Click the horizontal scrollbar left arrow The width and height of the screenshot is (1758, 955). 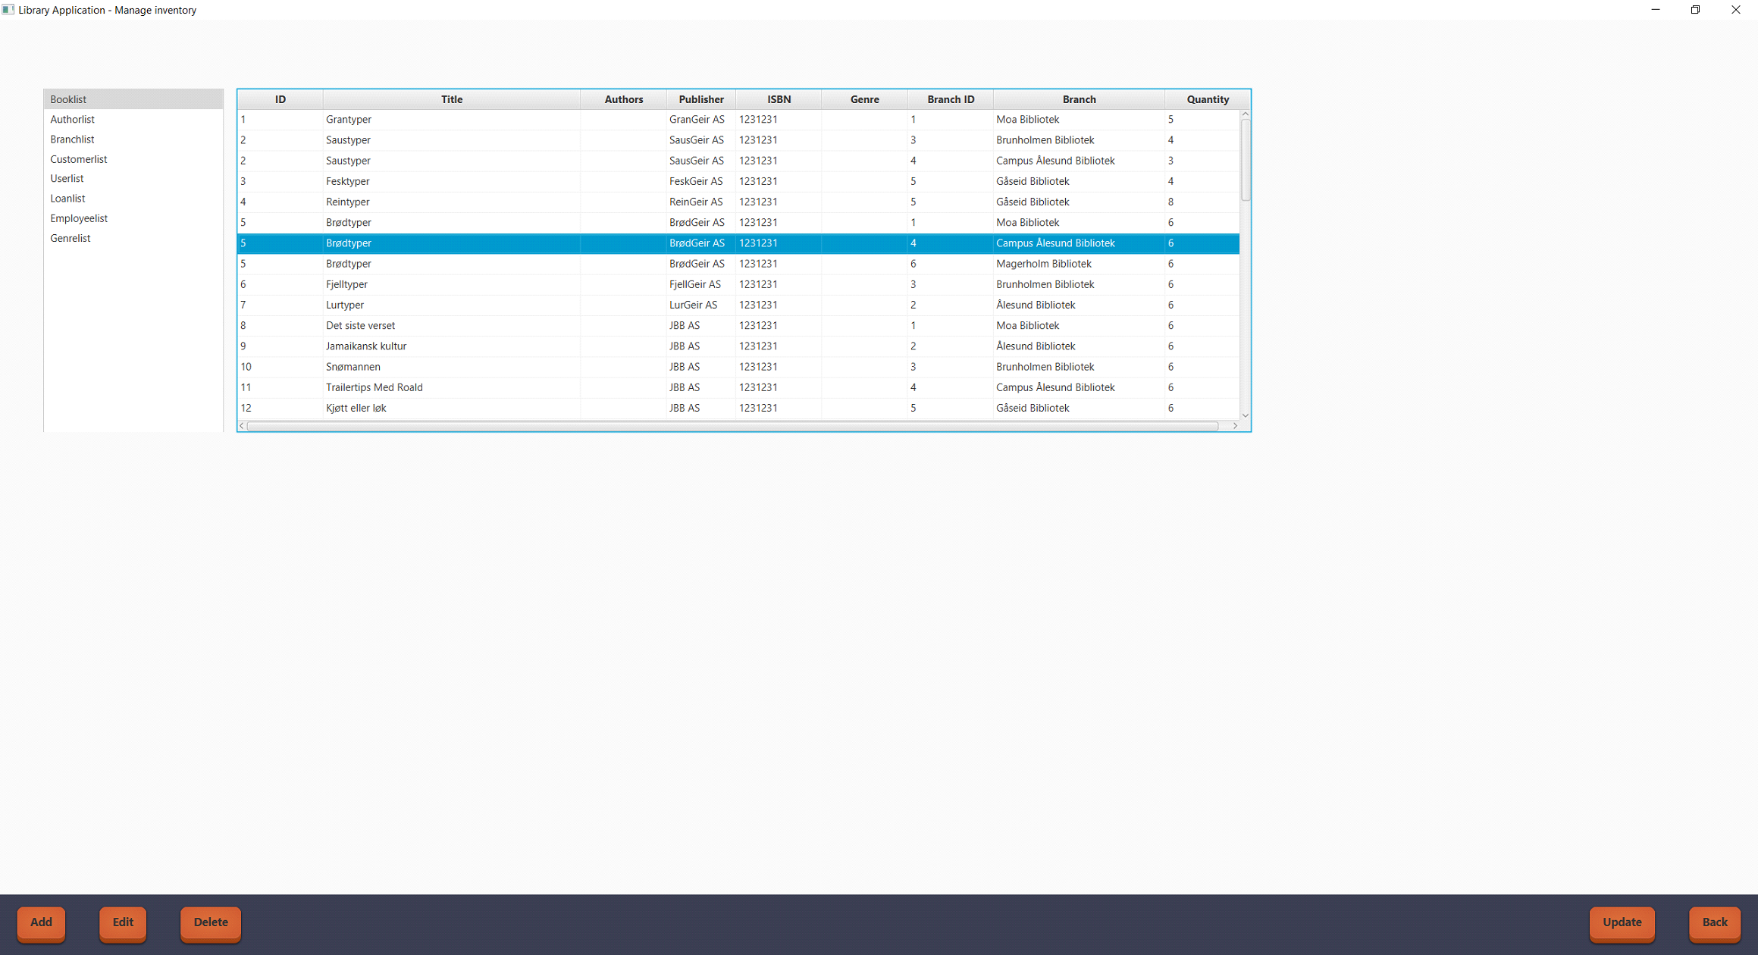coord(242,426)
